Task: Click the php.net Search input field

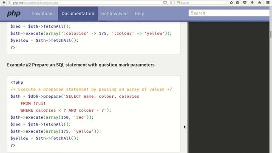Action: pyautogui.click(x=229, y=13)
